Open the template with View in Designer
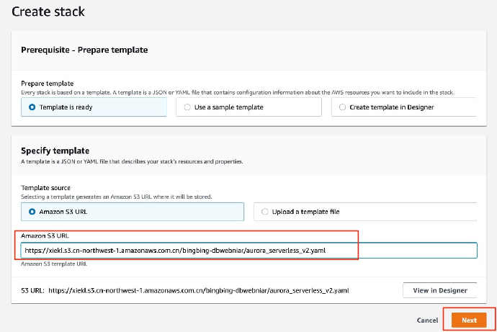This screenshot has width=497, height=332. [x=439, y=290]
